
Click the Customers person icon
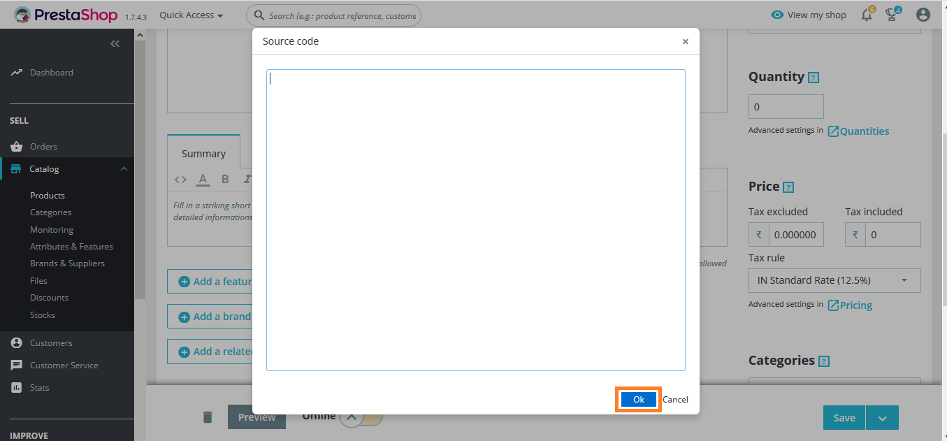(16, 343)
